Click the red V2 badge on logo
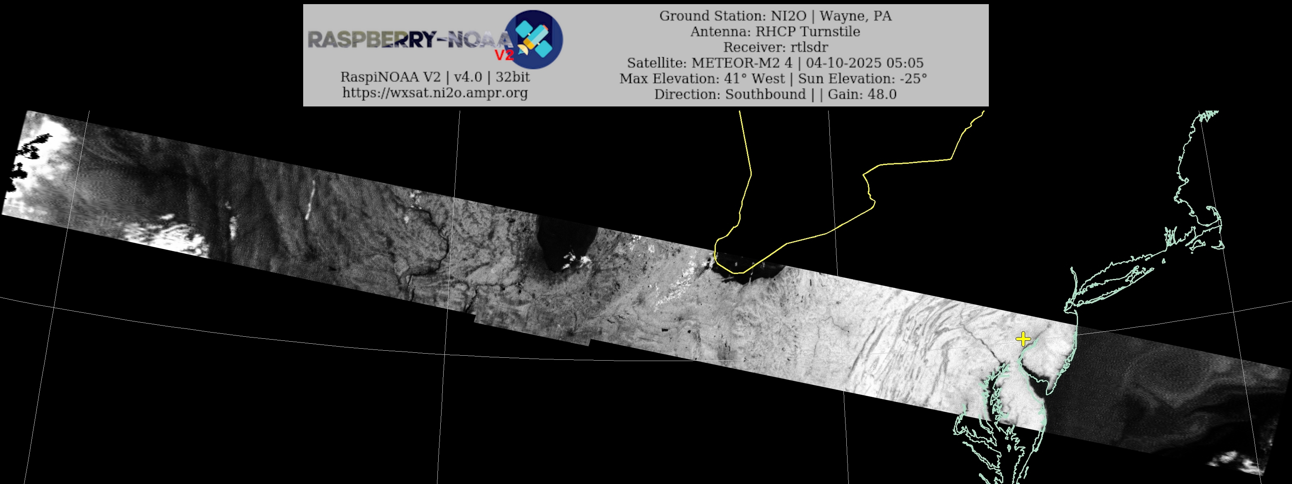1292x484 pixels. click(x=504, y=55)
